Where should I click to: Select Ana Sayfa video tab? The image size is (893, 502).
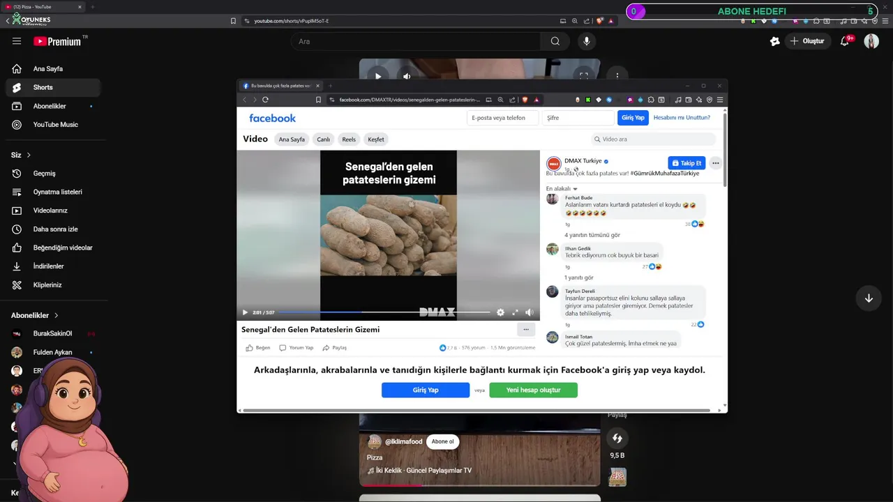pyautogui.click(x=292, y=139)
